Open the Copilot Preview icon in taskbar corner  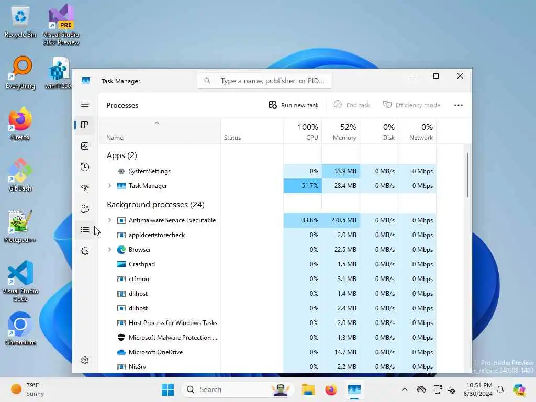tap(519, 389)
